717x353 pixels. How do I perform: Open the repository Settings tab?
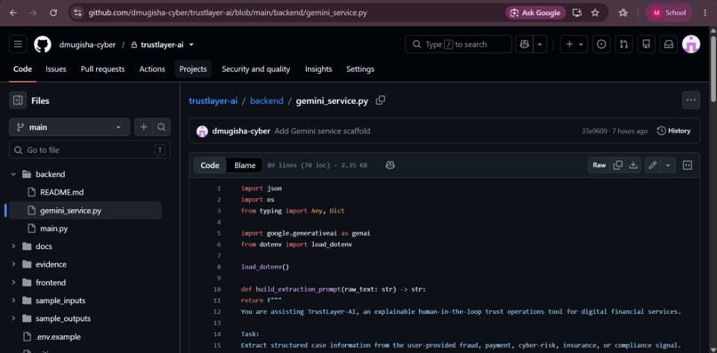tap(360, 69)
